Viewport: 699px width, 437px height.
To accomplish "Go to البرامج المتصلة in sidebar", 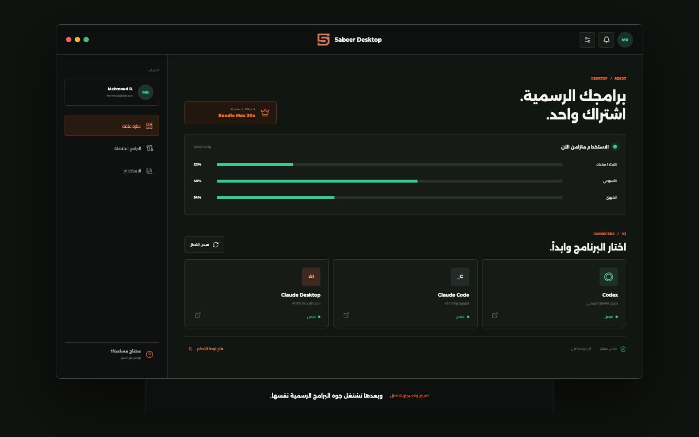I will coord(112,148).
